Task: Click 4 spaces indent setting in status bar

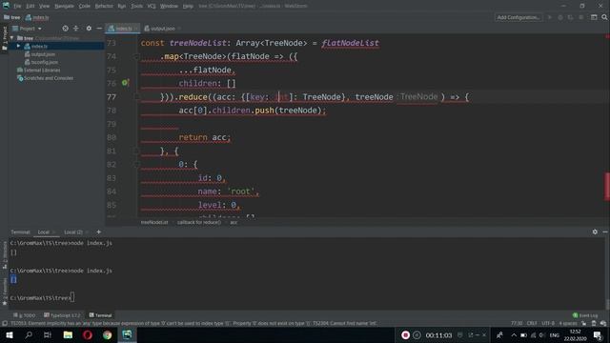Action: click(568, 323)
